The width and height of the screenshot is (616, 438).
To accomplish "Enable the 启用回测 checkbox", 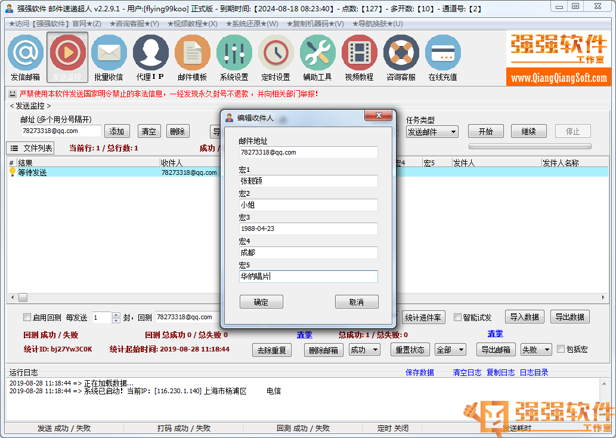I will point(27,317).
